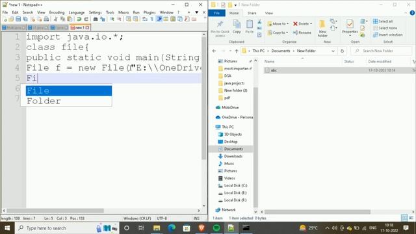Open the 'Copy to' dropdown in Explorer
This screenshot has width=416, height=234.
pos(278,32)
